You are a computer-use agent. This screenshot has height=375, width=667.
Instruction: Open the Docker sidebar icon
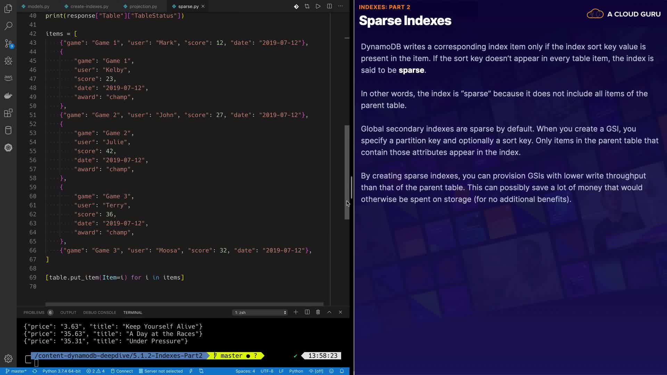click(x=8, y=95)
